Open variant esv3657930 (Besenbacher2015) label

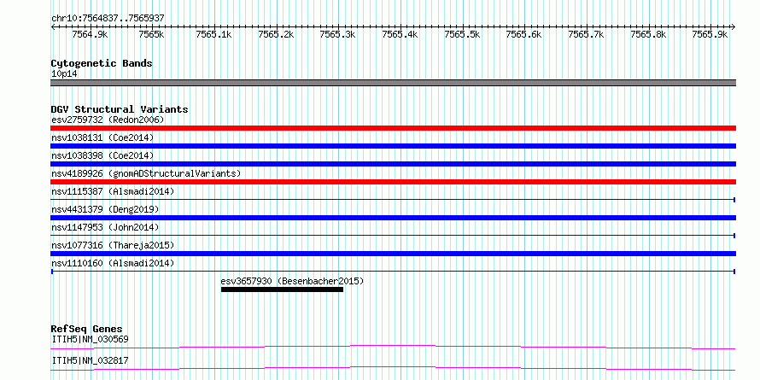click(292, 281)
